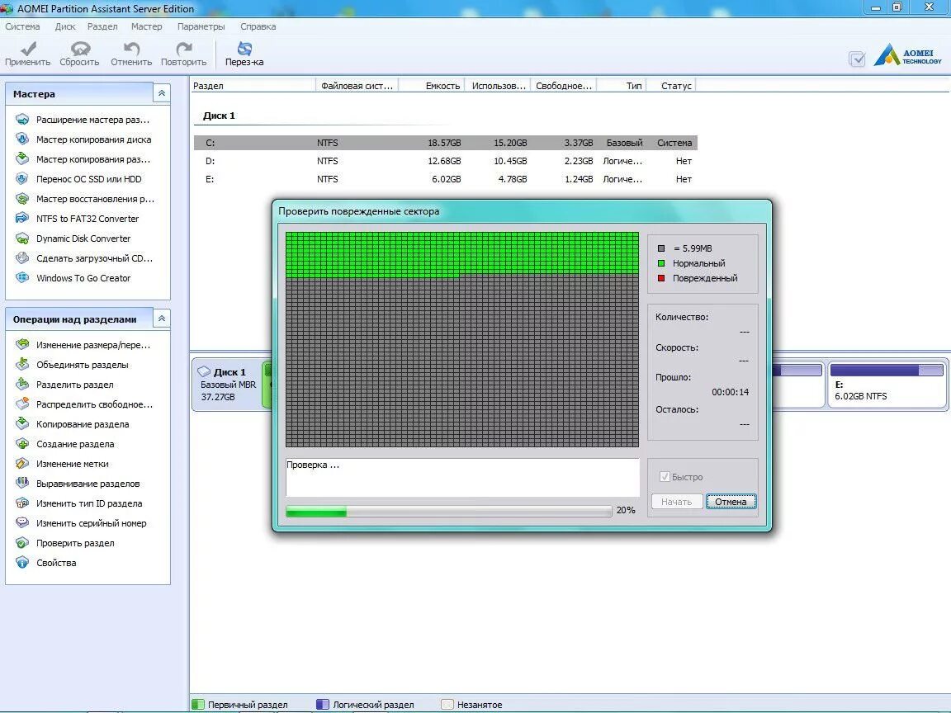Click the Перез-ка (Reload) toolbar icon
This screenshot has width=951, height=713.
pyautogui.click(x=244, y=49)
